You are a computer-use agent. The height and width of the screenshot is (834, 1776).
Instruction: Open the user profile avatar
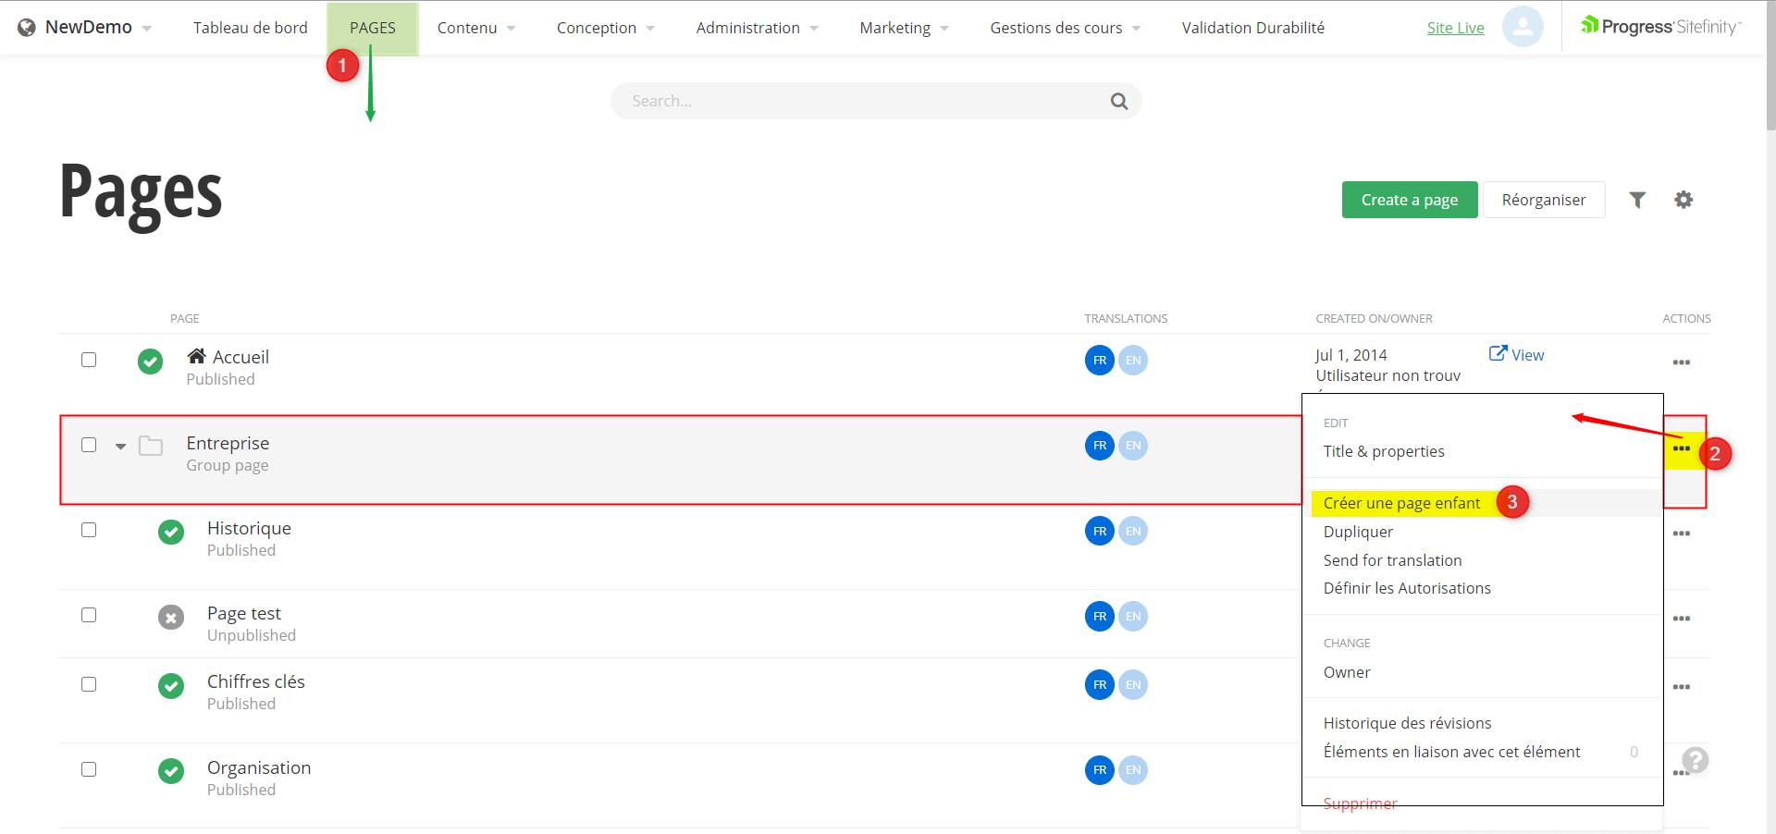tap(1523, 27)
